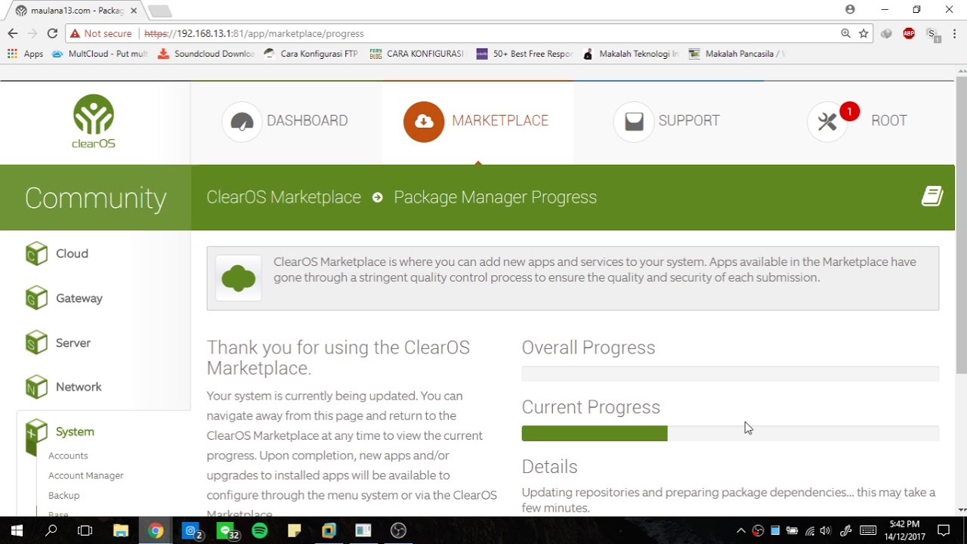The width and height of the screenshot is (967, 544).
Task: Open the Backup menu item
Action: pyautogui.click(x=63, y=495)
